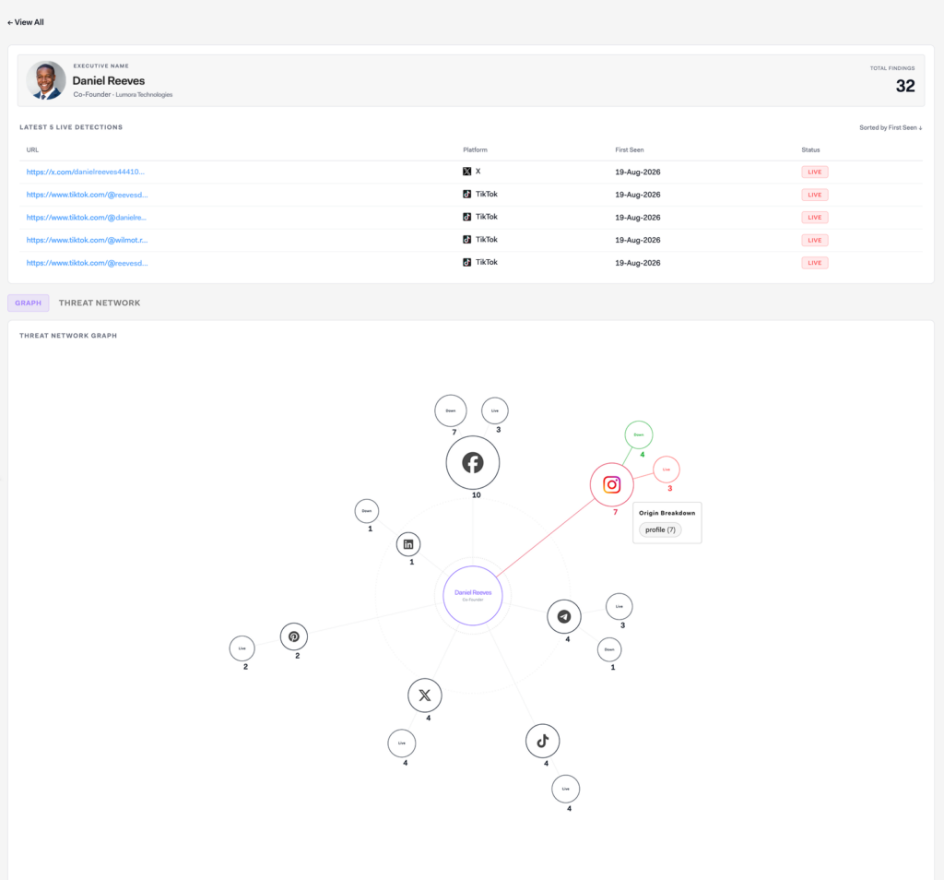Click the X icon in first detection row
Screen dimensions: 944x880
pos(466,172)
